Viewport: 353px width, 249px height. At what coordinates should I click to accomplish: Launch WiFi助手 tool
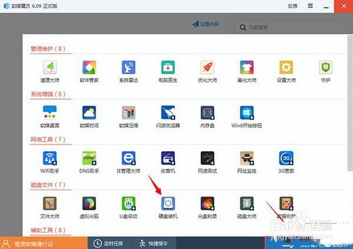50,162
